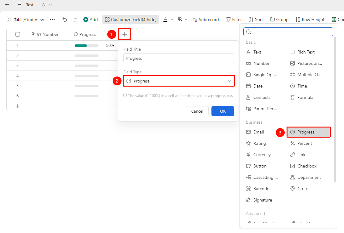Click the Row Height toolbar button

click(310, 20)
